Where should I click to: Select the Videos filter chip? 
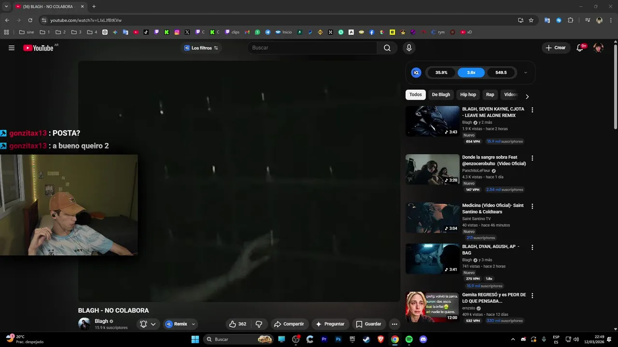(x=510, y=94)
